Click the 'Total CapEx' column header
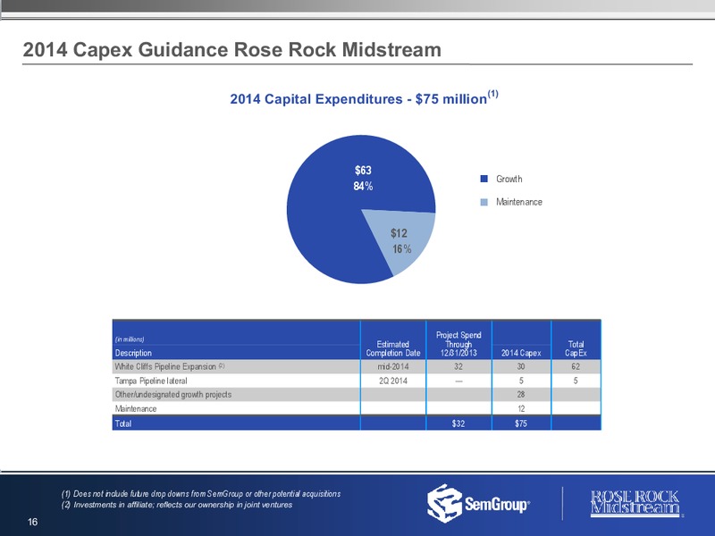This screenshot has width=715, height=536. 576,348
